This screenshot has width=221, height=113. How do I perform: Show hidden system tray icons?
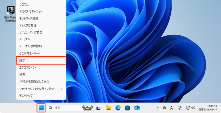[158, 108]
